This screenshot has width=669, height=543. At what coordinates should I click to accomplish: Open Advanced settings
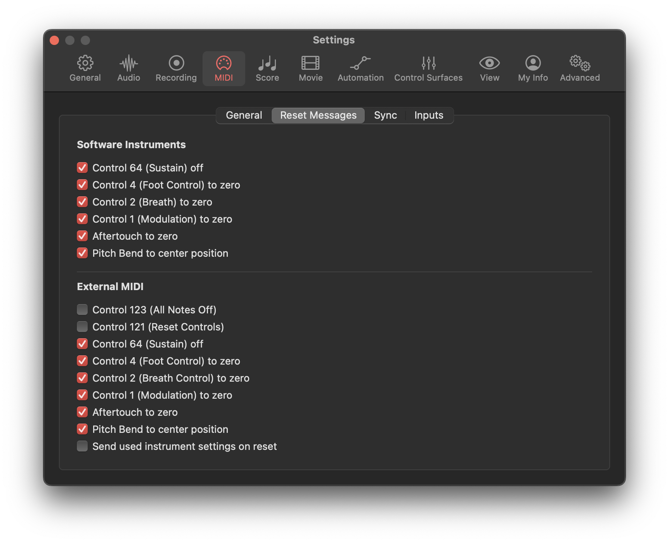579,68
